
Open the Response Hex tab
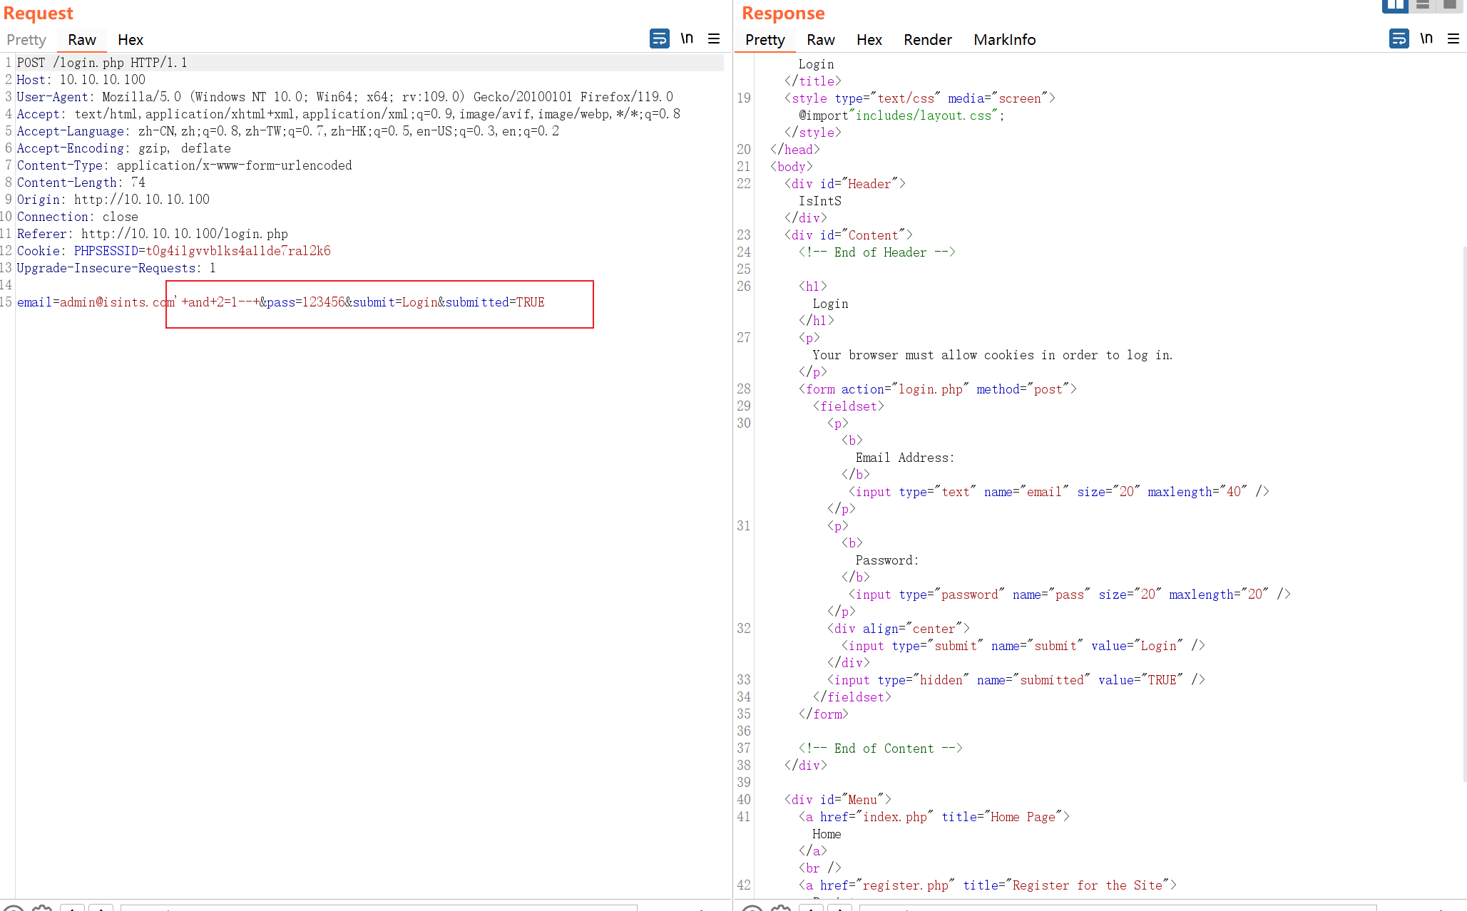point(869,40)
